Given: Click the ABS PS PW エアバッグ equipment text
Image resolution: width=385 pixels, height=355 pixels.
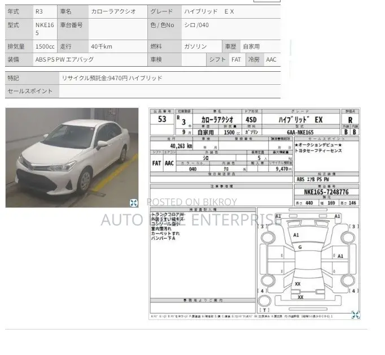Looking at the screenshot, I should point(64,59).
